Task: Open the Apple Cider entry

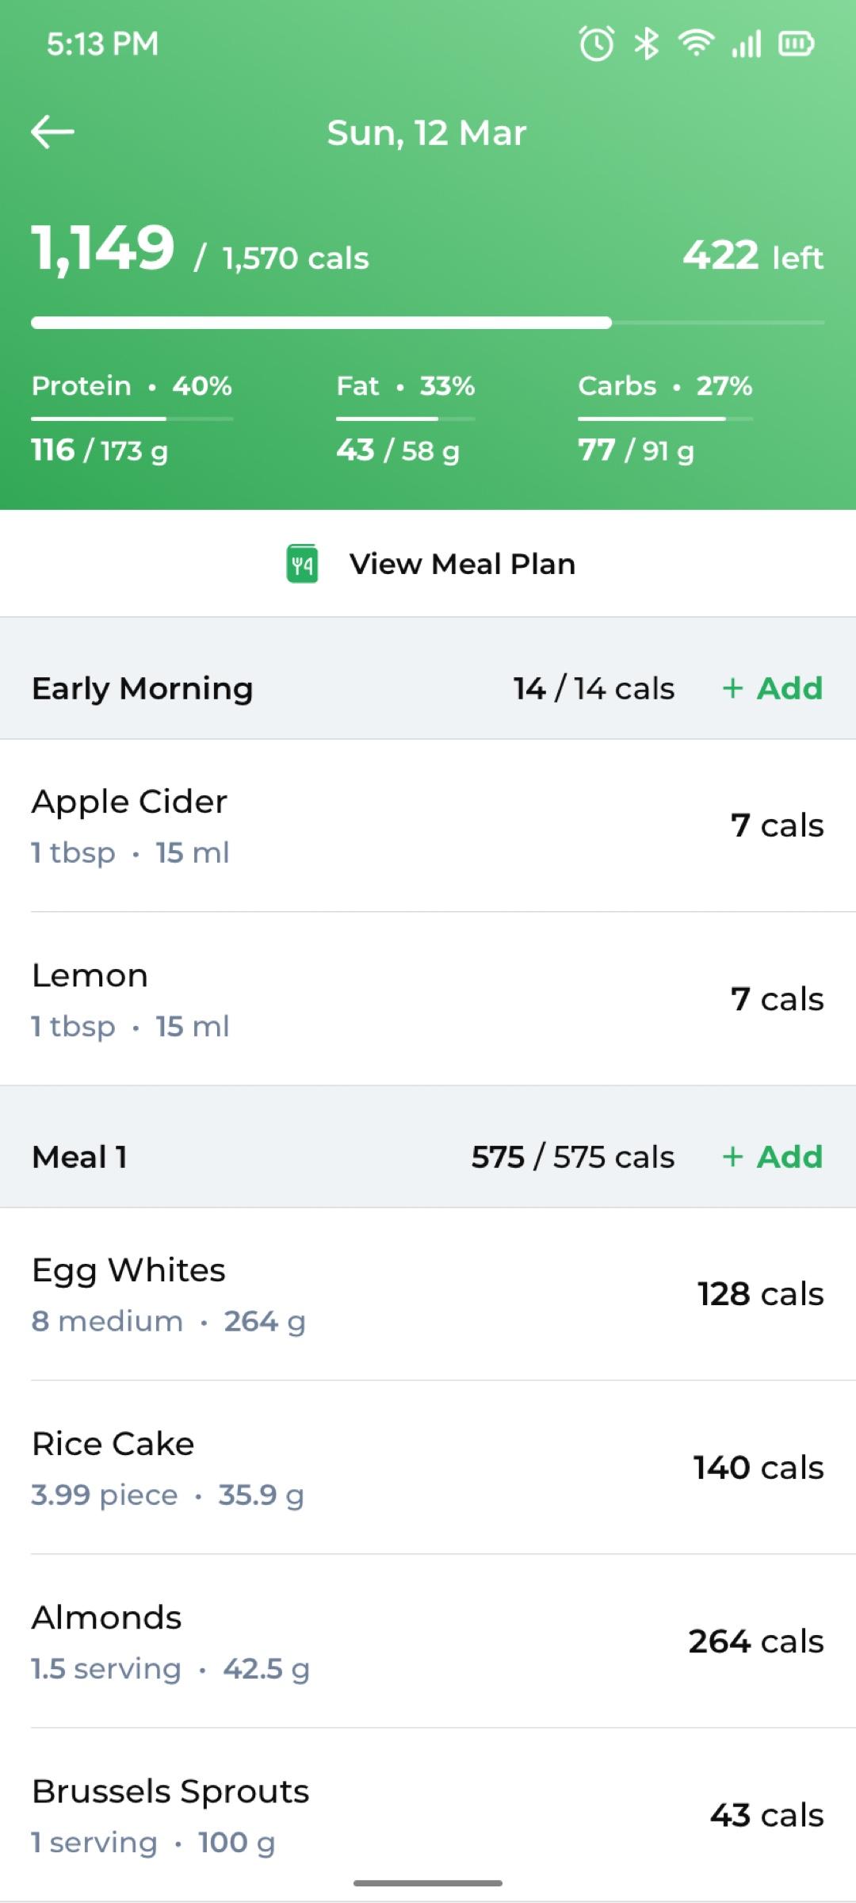Action: coord(428,825)
